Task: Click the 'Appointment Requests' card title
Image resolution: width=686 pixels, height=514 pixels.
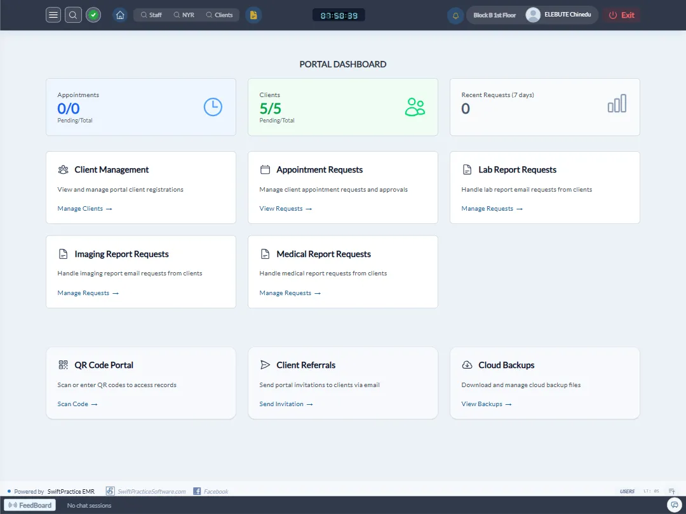Action: 319,169
